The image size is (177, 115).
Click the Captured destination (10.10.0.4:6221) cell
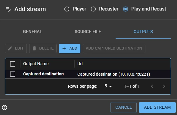pyautogui.click(x=114, y=74)
